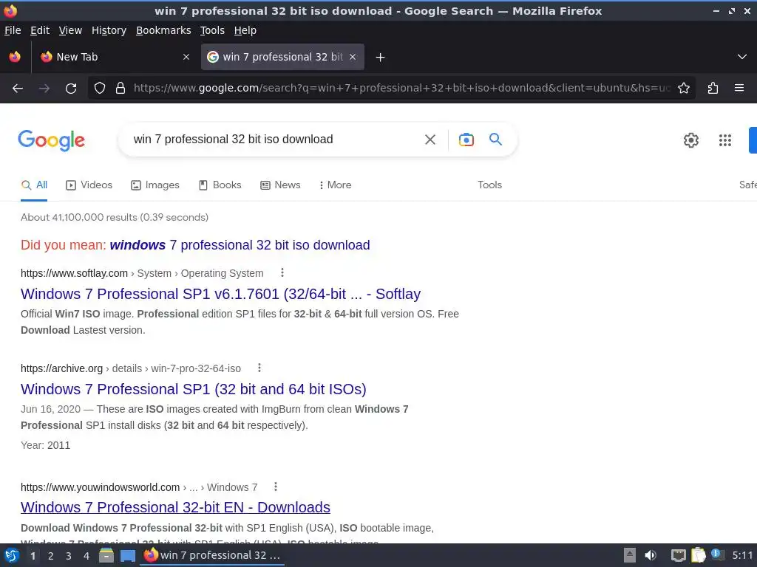This screenshot has width=757, height=567.
Task: Bookmark this page with the star icon
Action: [x=684, y=88]
